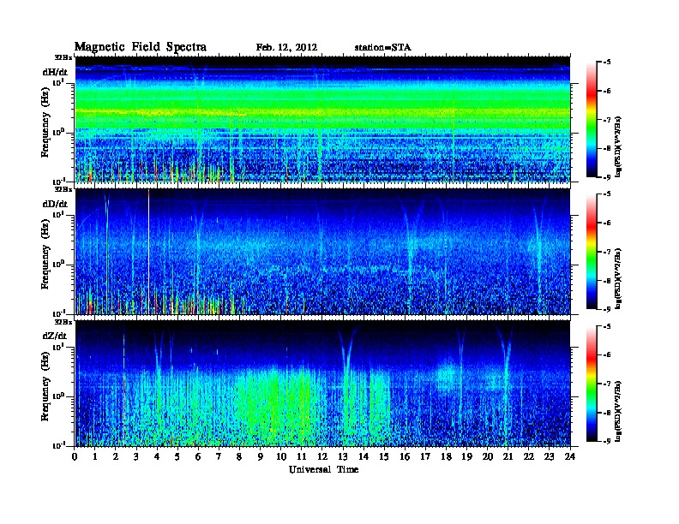Click the dZ/dt spectrogram color bar
This screenshot has width=679, height=524.
click(591, 383)
